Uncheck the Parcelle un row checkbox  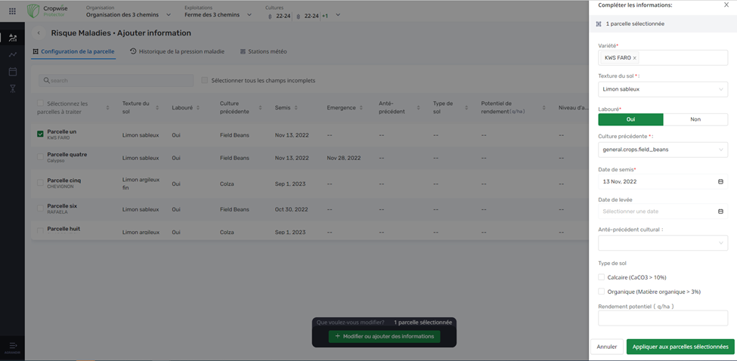point(41,134)
